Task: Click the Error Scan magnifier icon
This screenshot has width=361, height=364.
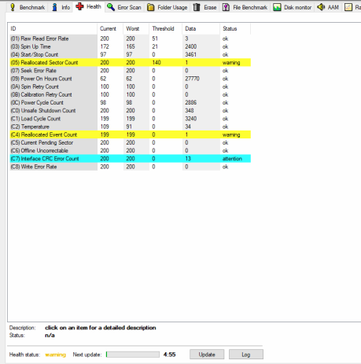Action: (x=111, y=7)
